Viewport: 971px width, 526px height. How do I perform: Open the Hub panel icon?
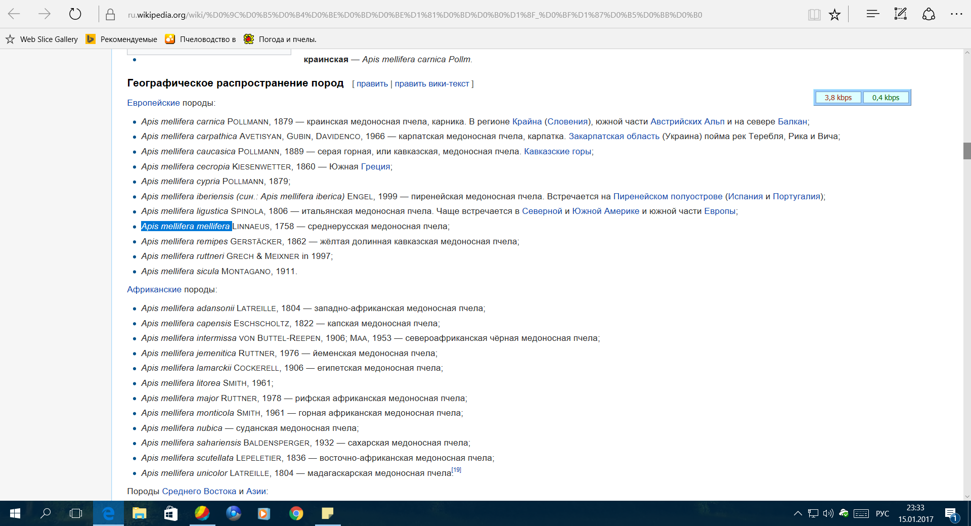click(872, 14)
